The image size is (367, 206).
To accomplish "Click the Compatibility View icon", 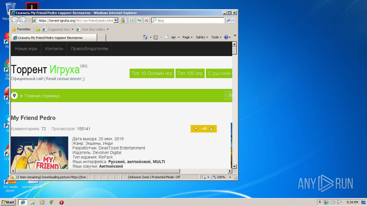I will tap(131, 20).
